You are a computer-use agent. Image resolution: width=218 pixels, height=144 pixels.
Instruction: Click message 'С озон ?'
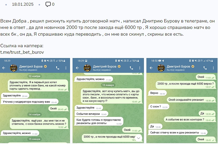pos(159,107)
